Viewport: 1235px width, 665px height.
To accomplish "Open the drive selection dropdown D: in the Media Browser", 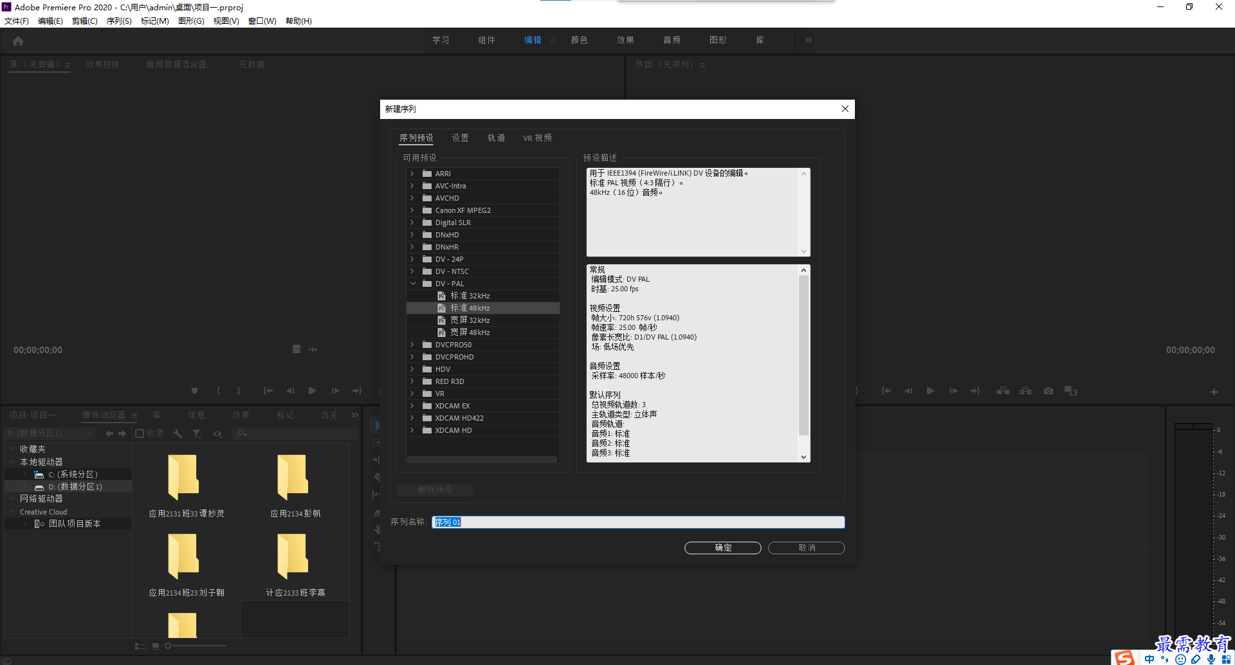I will coord(50,433).
